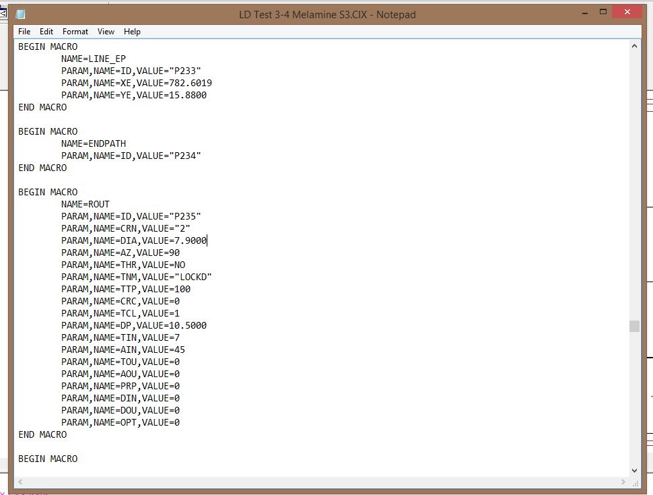Click the DIN parameter line
Image resolution: width=653 pixels, height=495 pixels.
click(121, 398)
